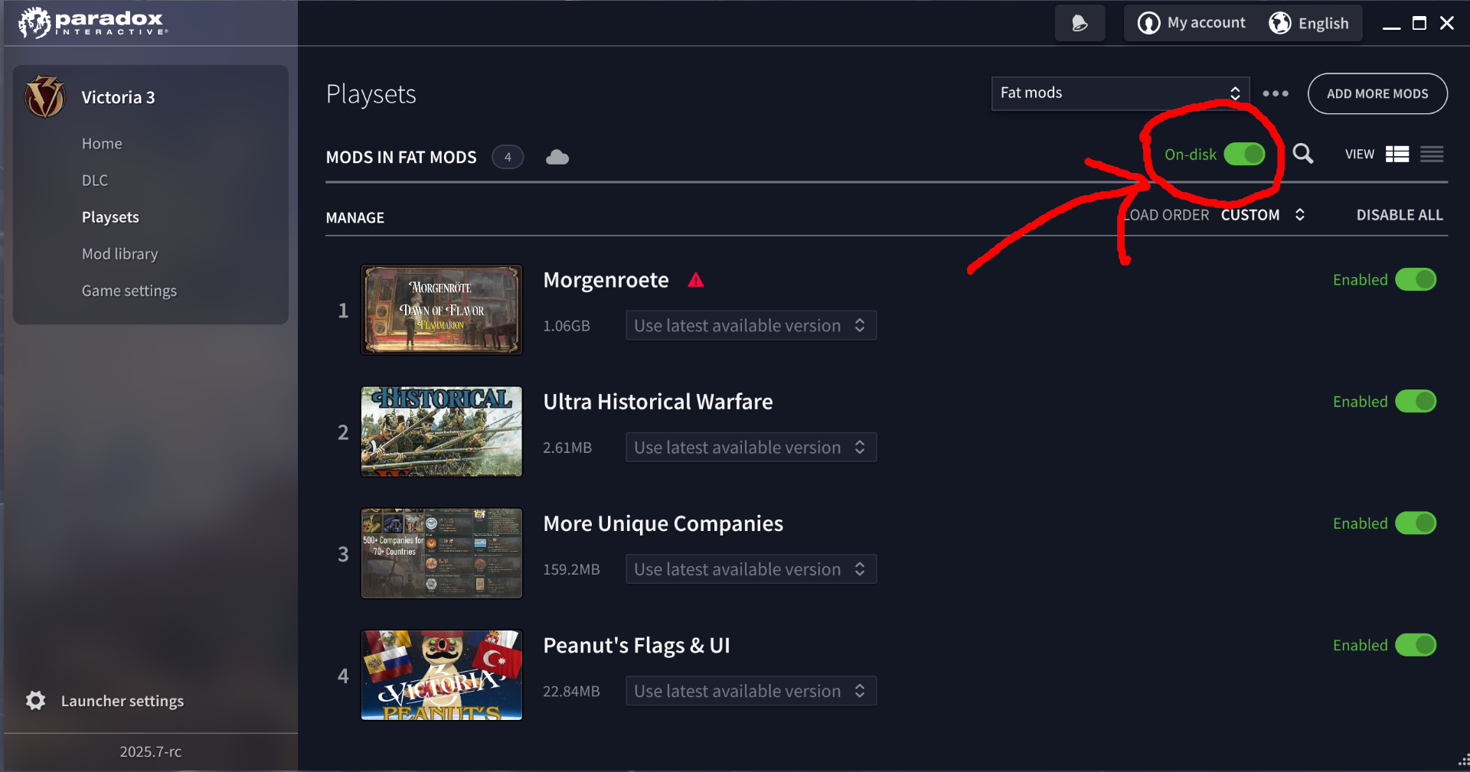Screen dimensions: 1470x772
Task: Click the Morgenroete mod thumbnail
Action: 442,310
